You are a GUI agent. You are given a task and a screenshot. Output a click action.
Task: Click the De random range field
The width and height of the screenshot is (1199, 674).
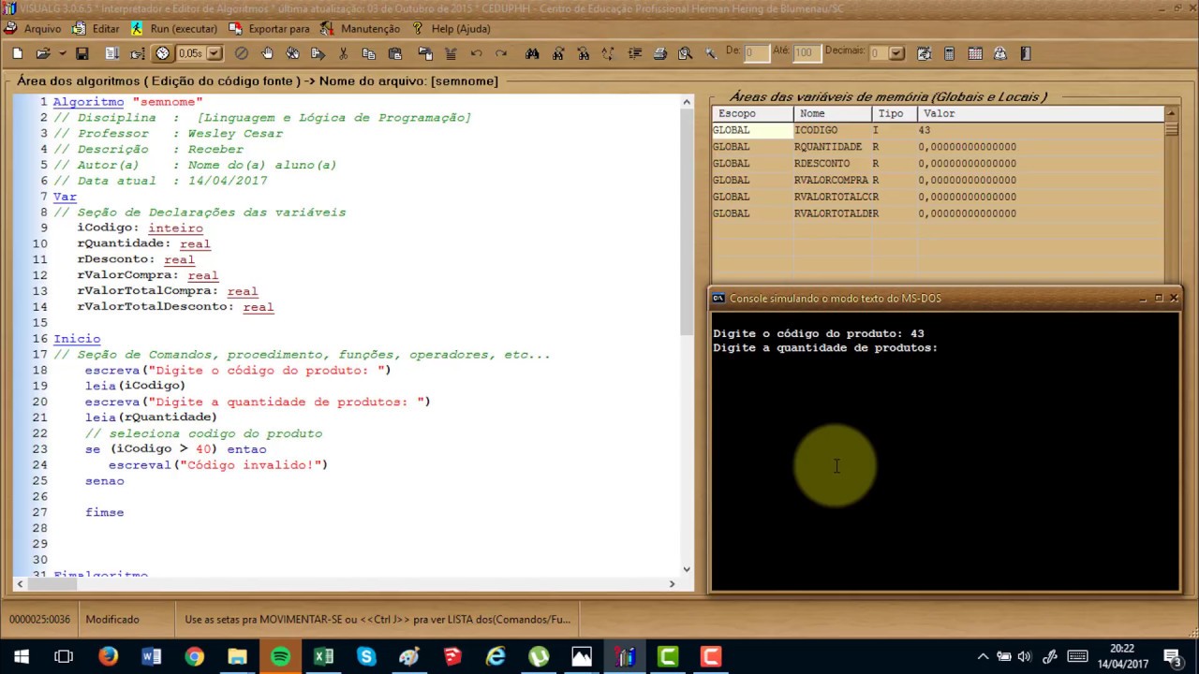click(756, 53)
